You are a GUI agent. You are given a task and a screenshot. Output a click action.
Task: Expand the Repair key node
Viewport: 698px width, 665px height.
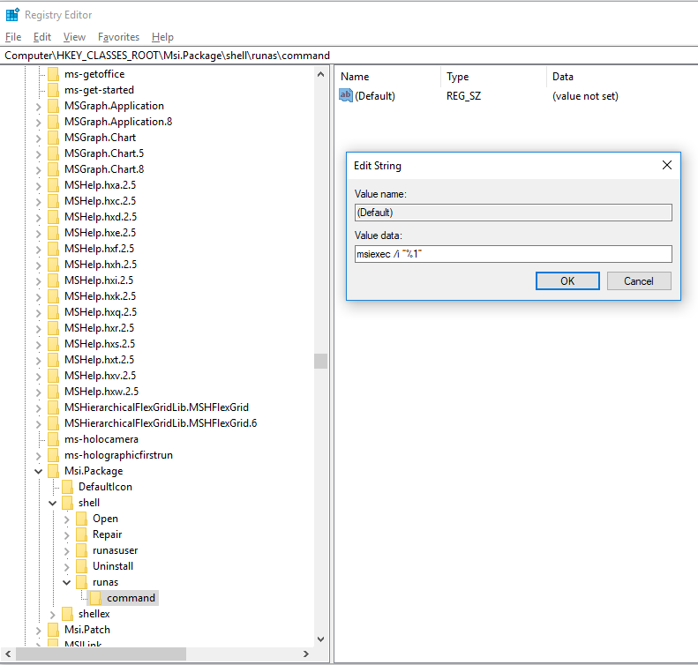[66, 534]
